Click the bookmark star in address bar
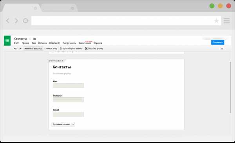The height and width of the screenshot is (143, 235). [216, 21]
